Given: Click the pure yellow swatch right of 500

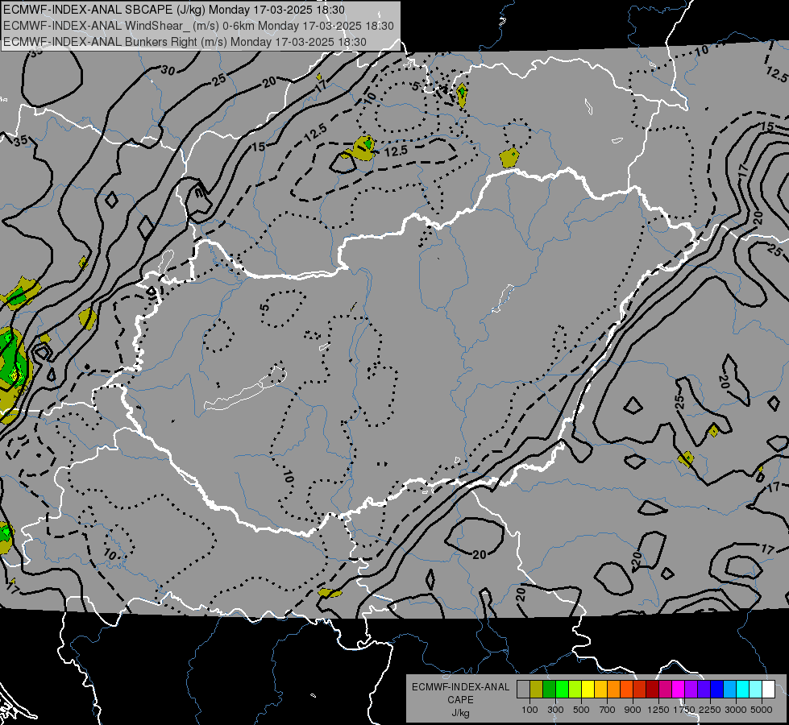Looking at the screenshot, I should 588,689.
